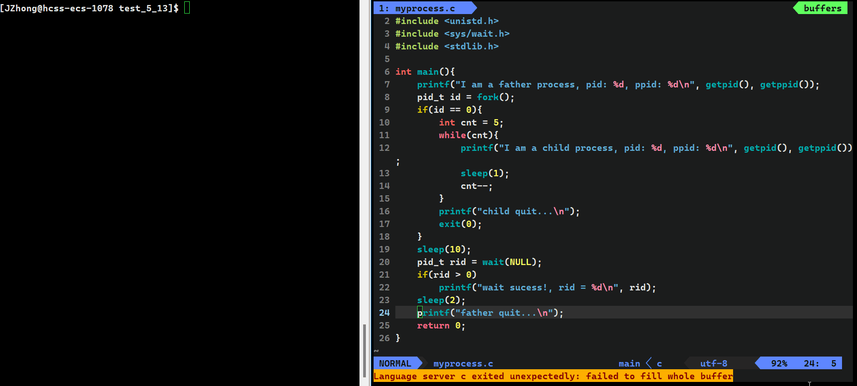The image size is (857, 386).
Task: Click the sleep(1); line
Action: click(485, 173)
